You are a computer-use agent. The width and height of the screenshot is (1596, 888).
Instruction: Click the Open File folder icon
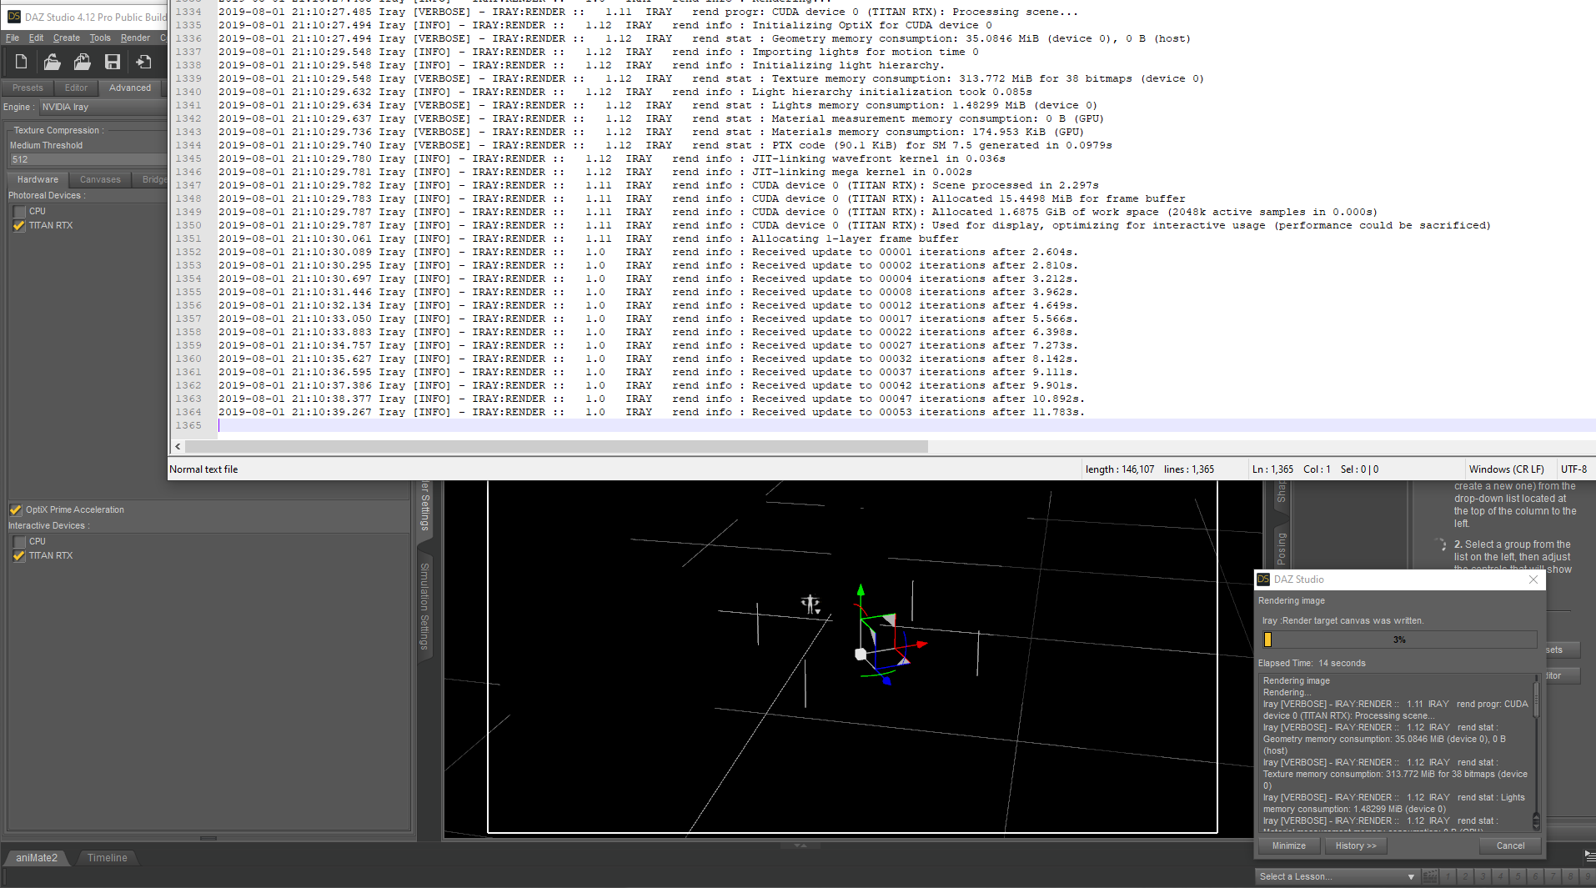52,62
